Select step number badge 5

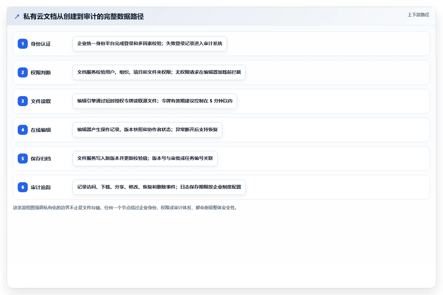pyautogui.click(x=23, y=159)
